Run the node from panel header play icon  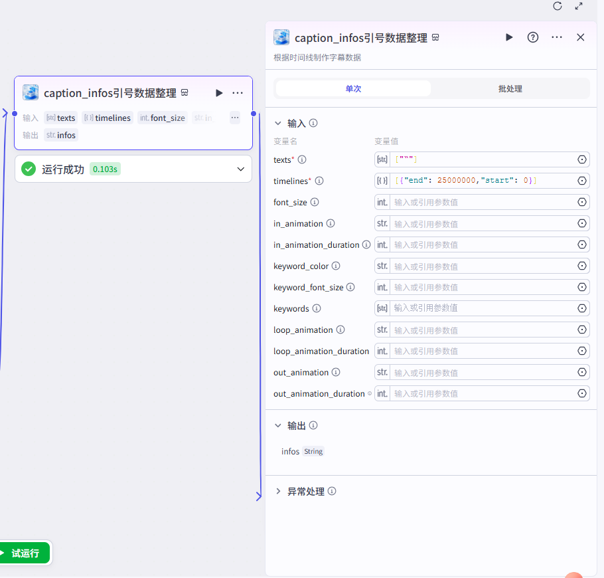click(509, 37)
